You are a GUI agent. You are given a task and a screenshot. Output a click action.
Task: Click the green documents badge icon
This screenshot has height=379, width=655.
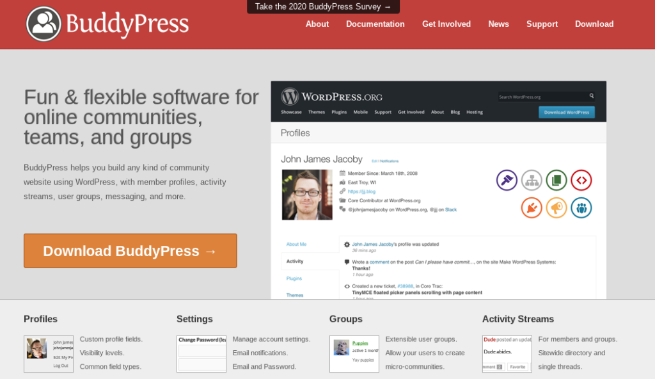[556, 181]
